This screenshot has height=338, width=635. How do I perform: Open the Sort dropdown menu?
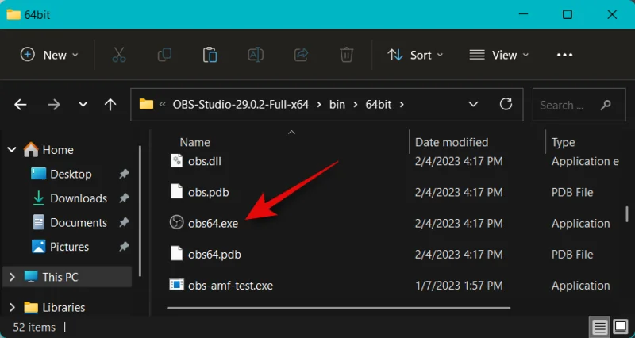415,55
